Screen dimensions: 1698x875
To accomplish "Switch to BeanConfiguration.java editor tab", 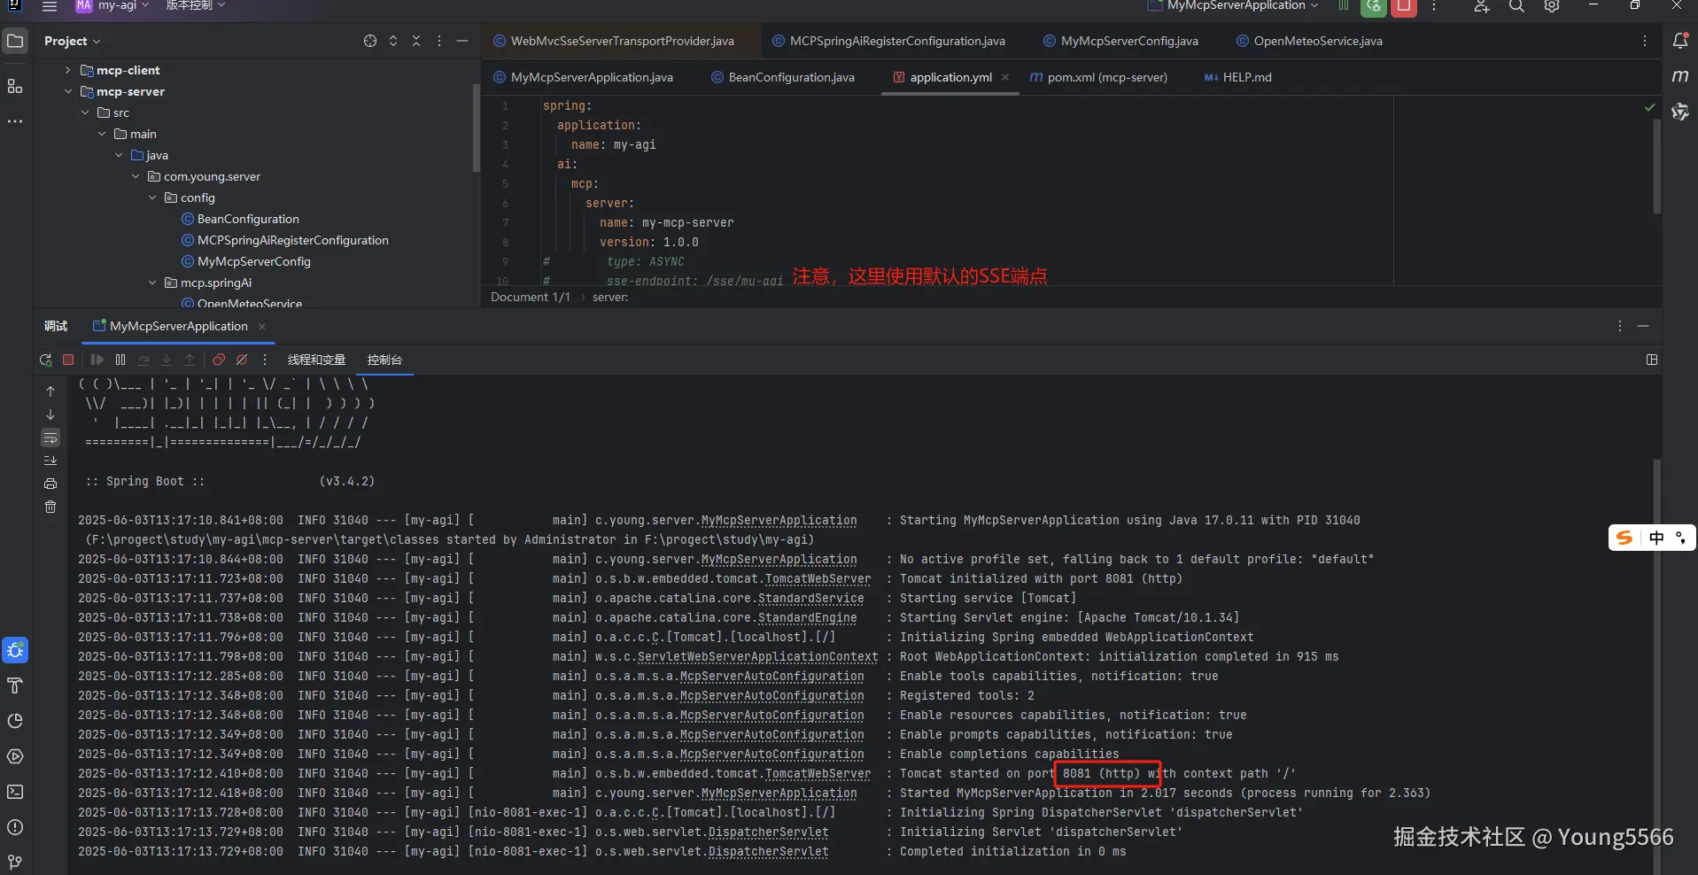I will 783,77.
